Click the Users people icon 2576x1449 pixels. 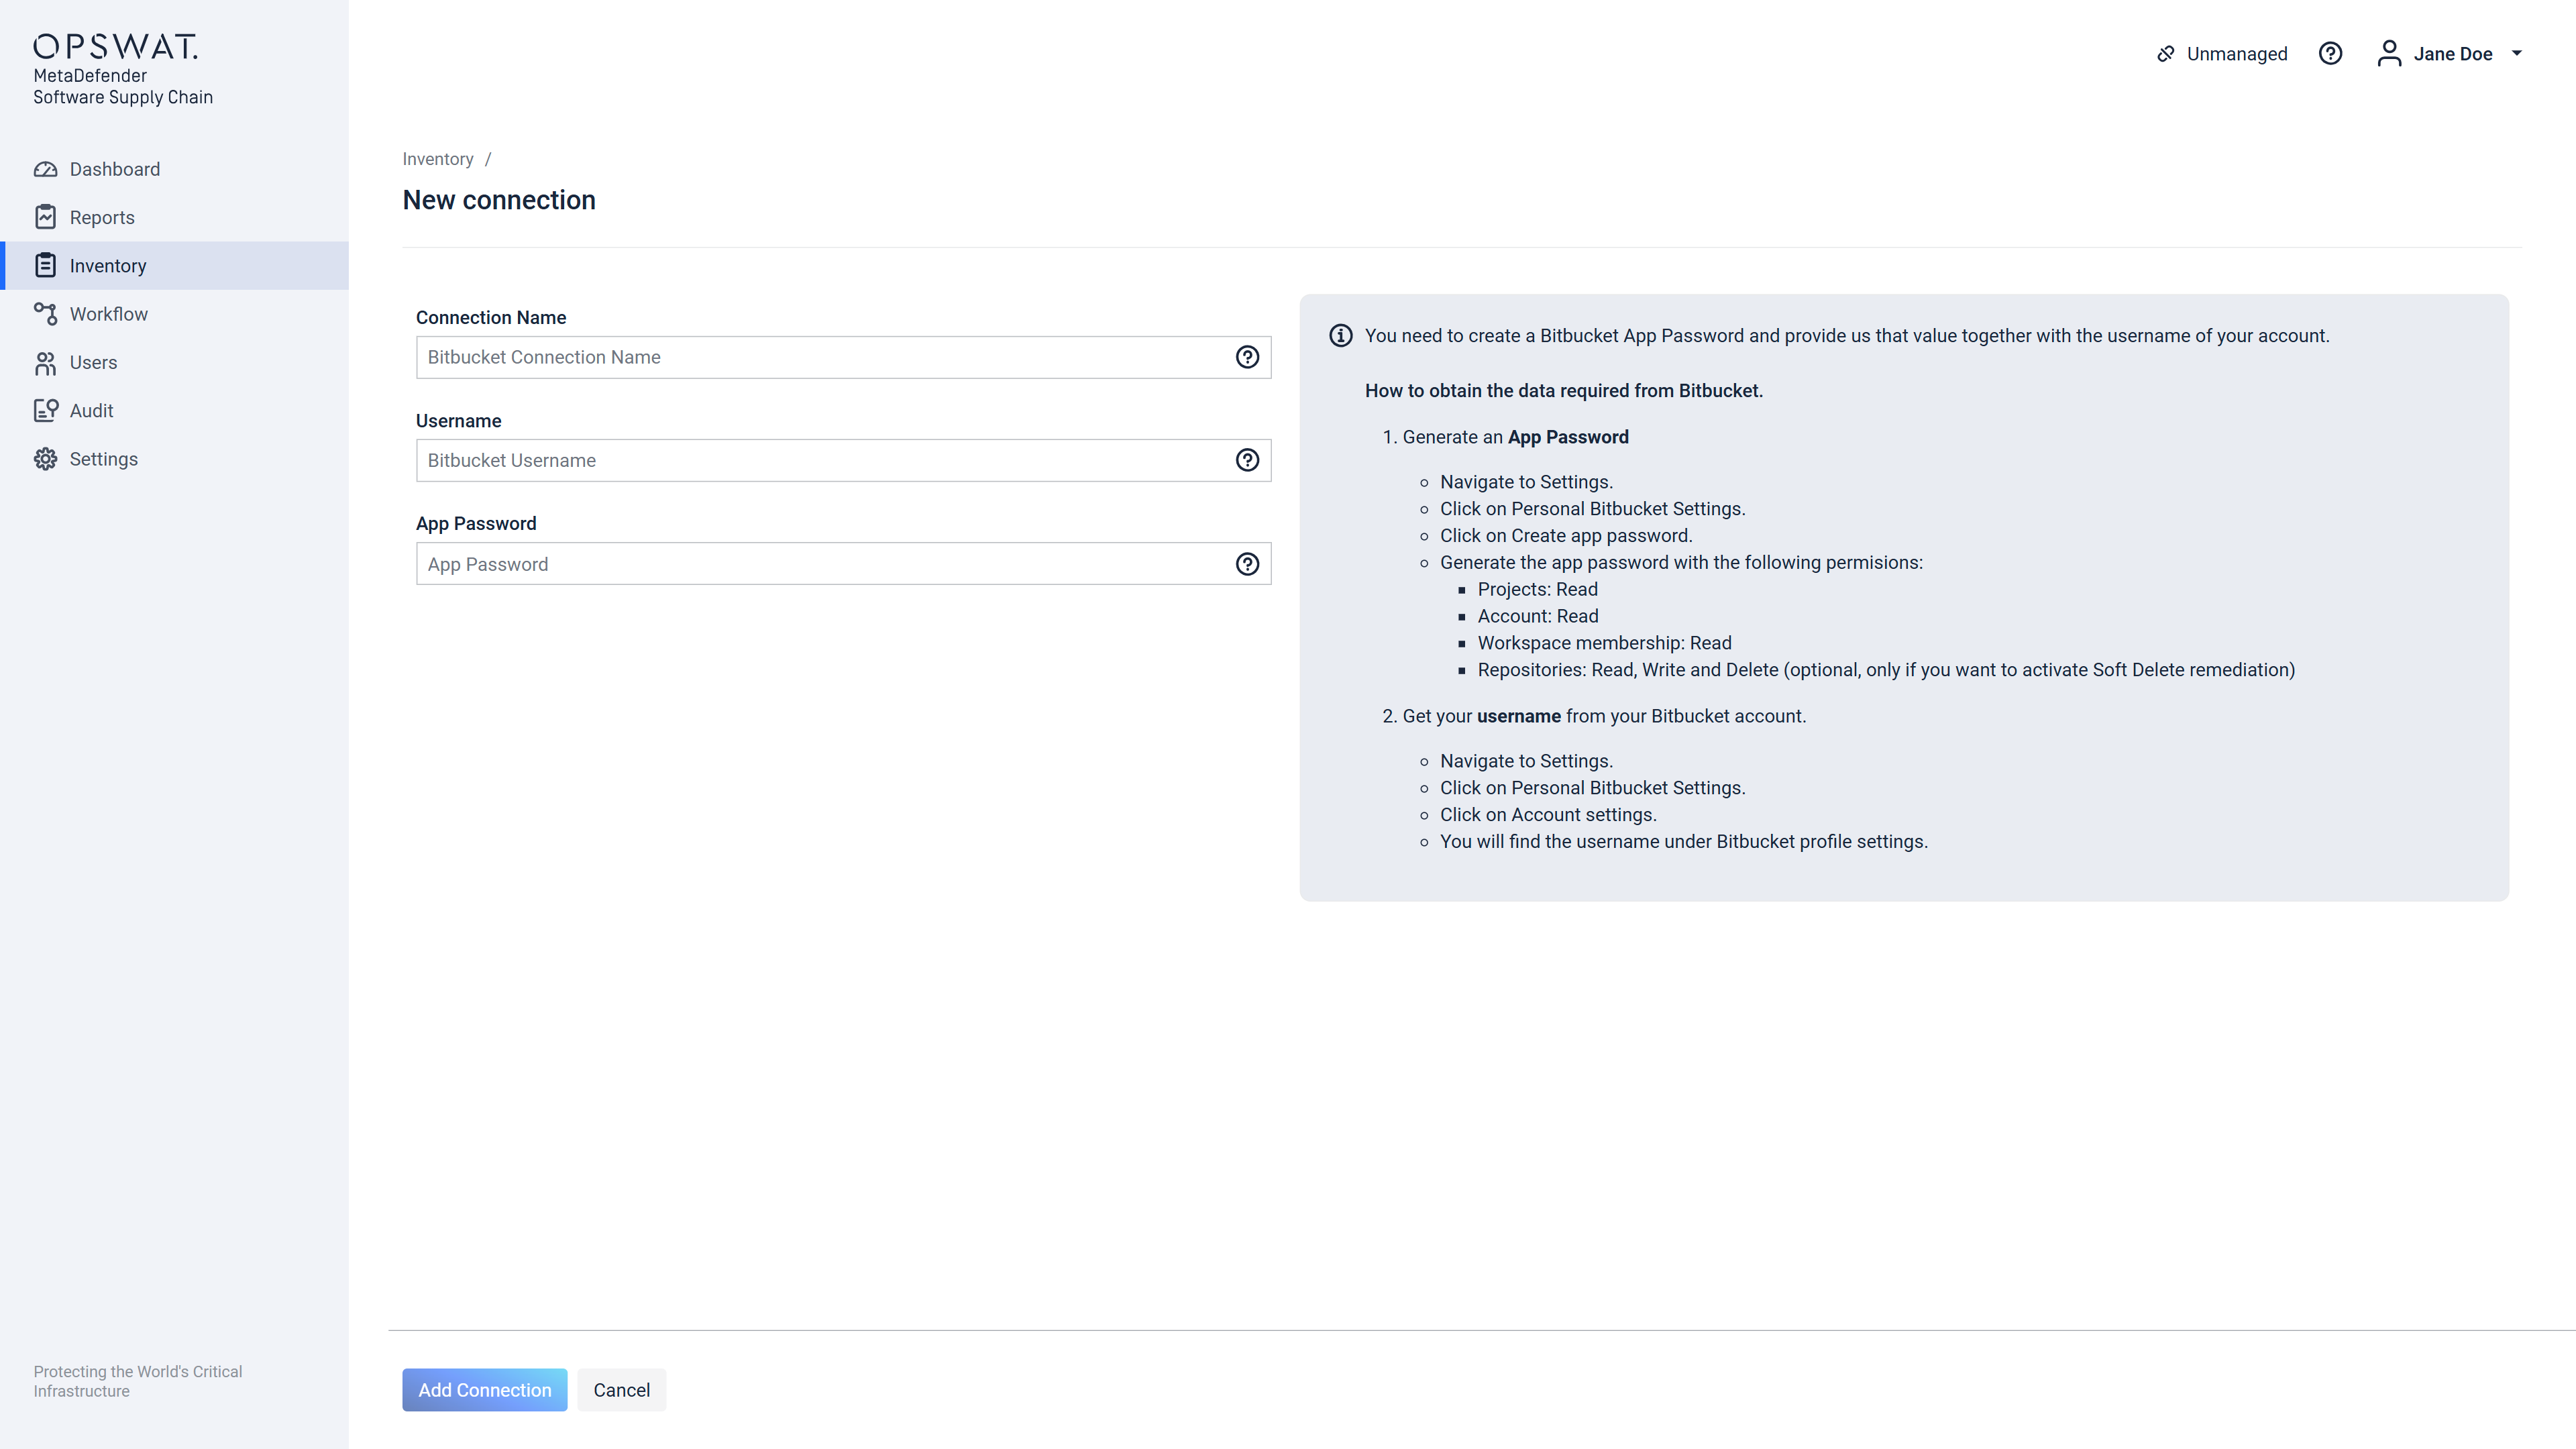coord(45,363)
